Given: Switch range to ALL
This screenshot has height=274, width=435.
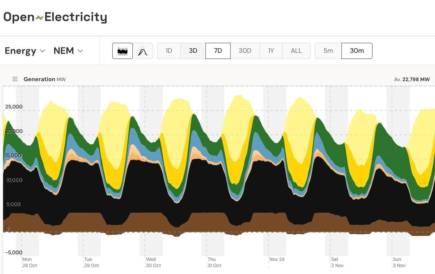Looking at the screenshot, I should 296,51.
